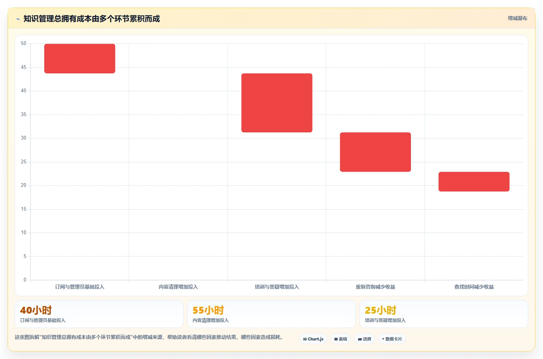The image size is (543, 359).
Task: Click the small blue icon before the title
Action: click(x=18, y=19)
